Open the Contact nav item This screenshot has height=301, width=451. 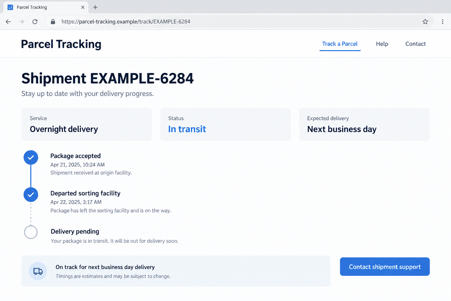click(415, 44)
